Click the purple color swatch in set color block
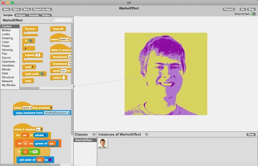258x166 pixels. 50,160
